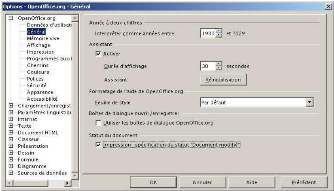Click the tree's scroll up arrow
The height and width of the screenshot is (191, 334).
[x=75, y=18]
